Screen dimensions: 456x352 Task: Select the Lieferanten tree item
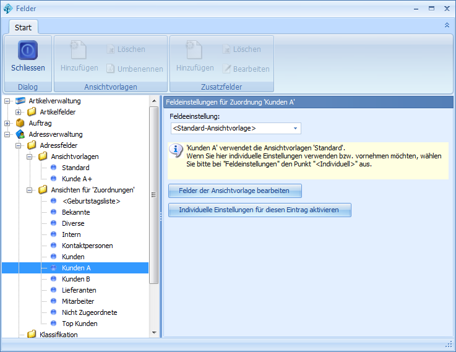[79, 290]
